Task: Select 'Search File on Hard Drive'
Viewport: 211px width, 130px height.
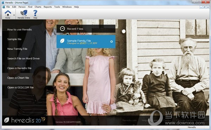Action: [x=24, y=58]
